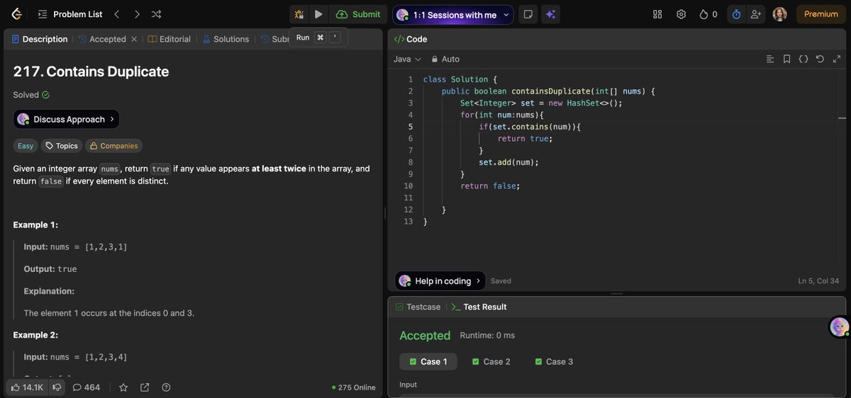Click the share link icon
The height and width of the screenshot is (398, 851).
145,387
